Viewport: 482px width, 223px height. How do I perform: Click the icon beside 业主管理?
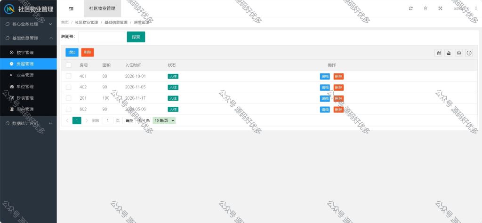(x=12, y=75)
